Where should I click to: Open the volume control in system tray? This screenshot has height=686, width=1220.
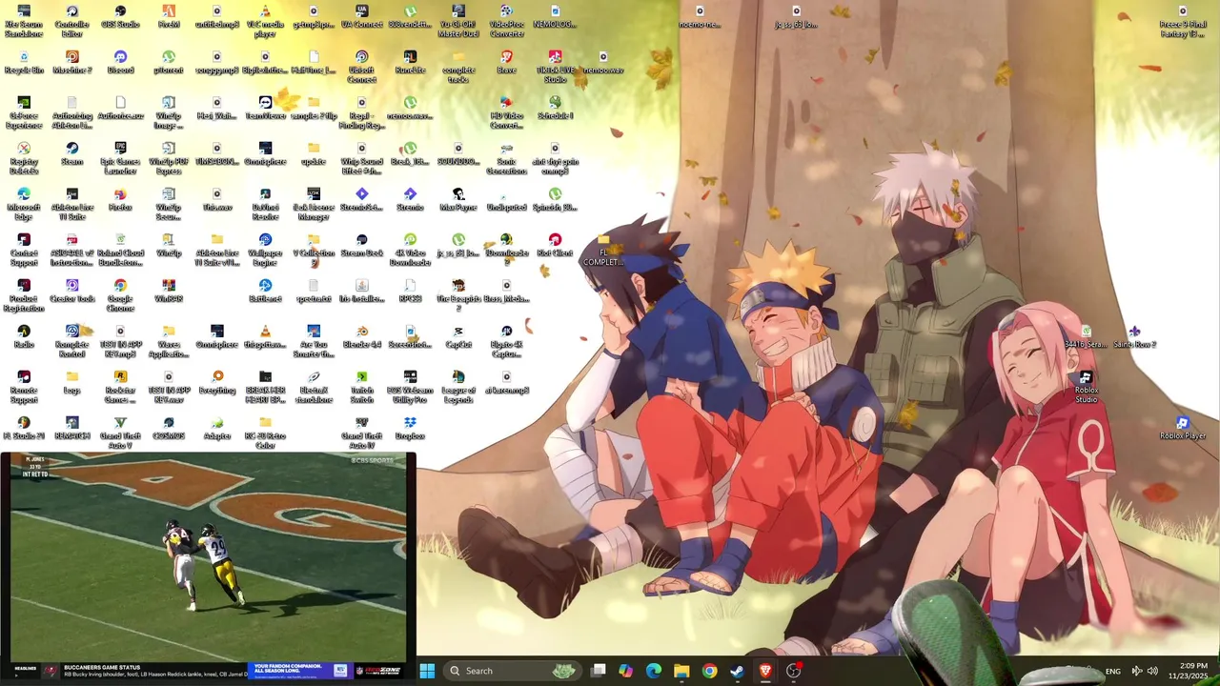1152,671
